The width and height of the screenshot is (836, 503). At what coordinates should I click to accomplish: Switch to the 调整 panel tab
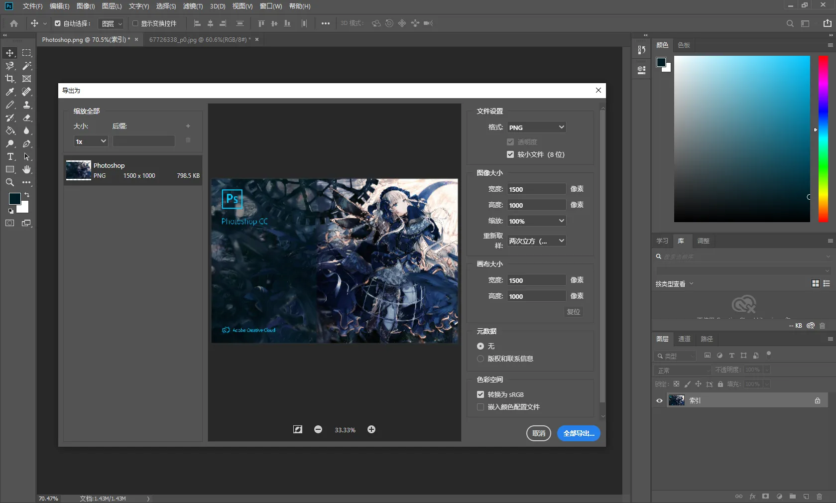click(703, 241)
